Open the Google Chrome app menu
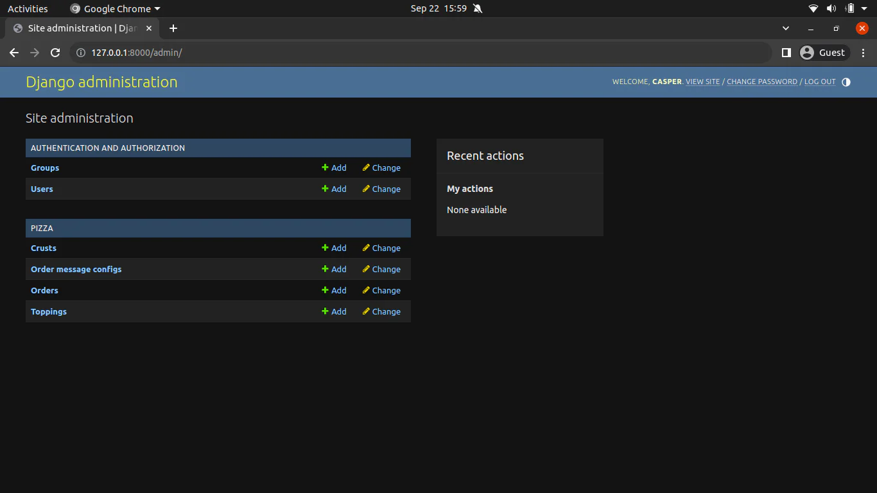The height and width of the screenshot is (493, 877). coord(115,8)
